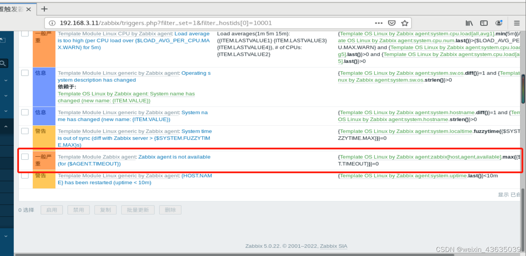This screenshot has width=526, height=256.
Task: Open the Firefox library icon
Action: pyautogui.click(x=469, y=23)
